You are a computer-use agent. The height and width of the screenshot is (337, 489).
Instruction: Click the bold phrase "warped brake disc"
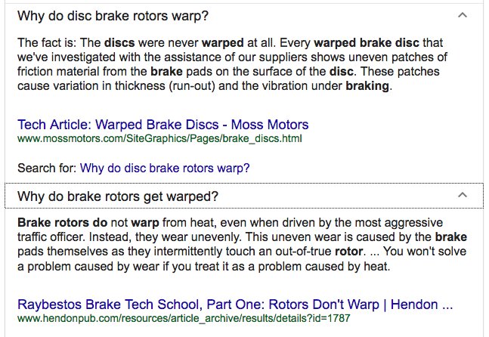tap(367, 43)
